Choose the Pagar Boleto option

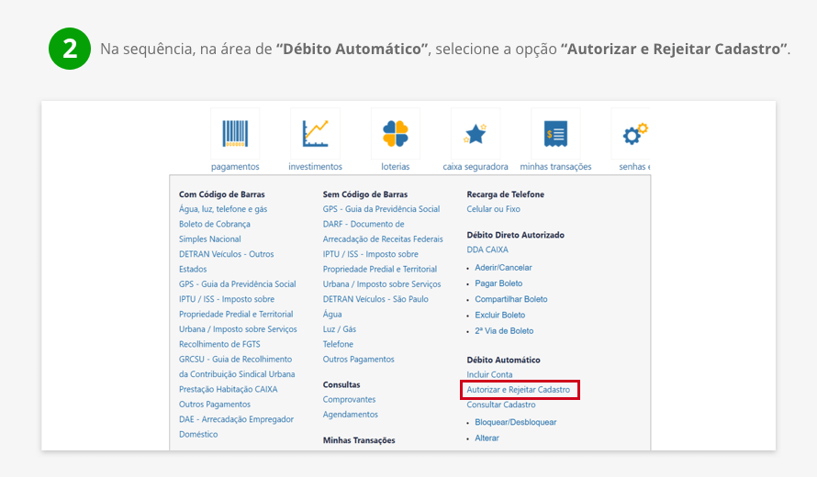498,283
